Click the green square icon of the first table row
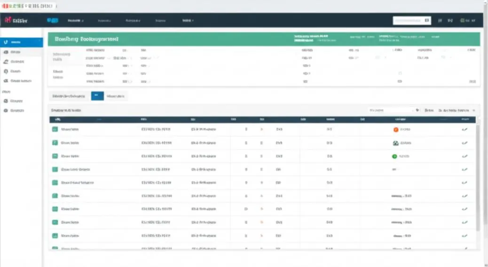 click(55, 129)
